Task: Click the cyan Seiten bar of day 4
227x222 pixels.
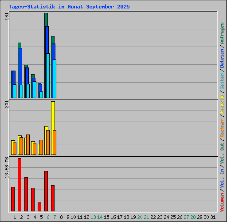Action: click(x=35, y=90)
